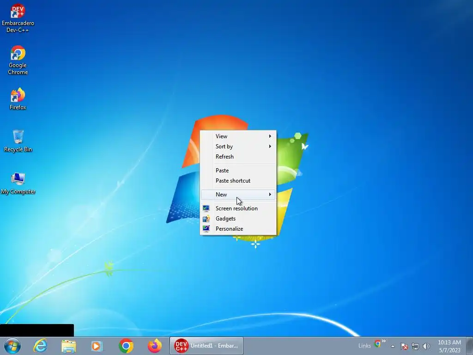Select the My Computer desktop icon

(18, 183)
